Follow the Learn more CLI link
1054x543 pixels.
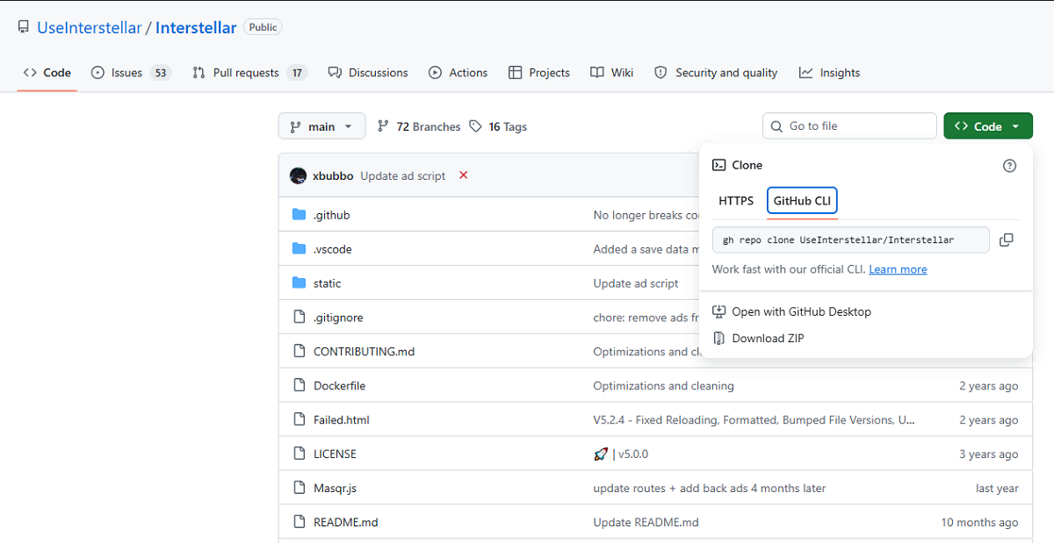point(898,269)
